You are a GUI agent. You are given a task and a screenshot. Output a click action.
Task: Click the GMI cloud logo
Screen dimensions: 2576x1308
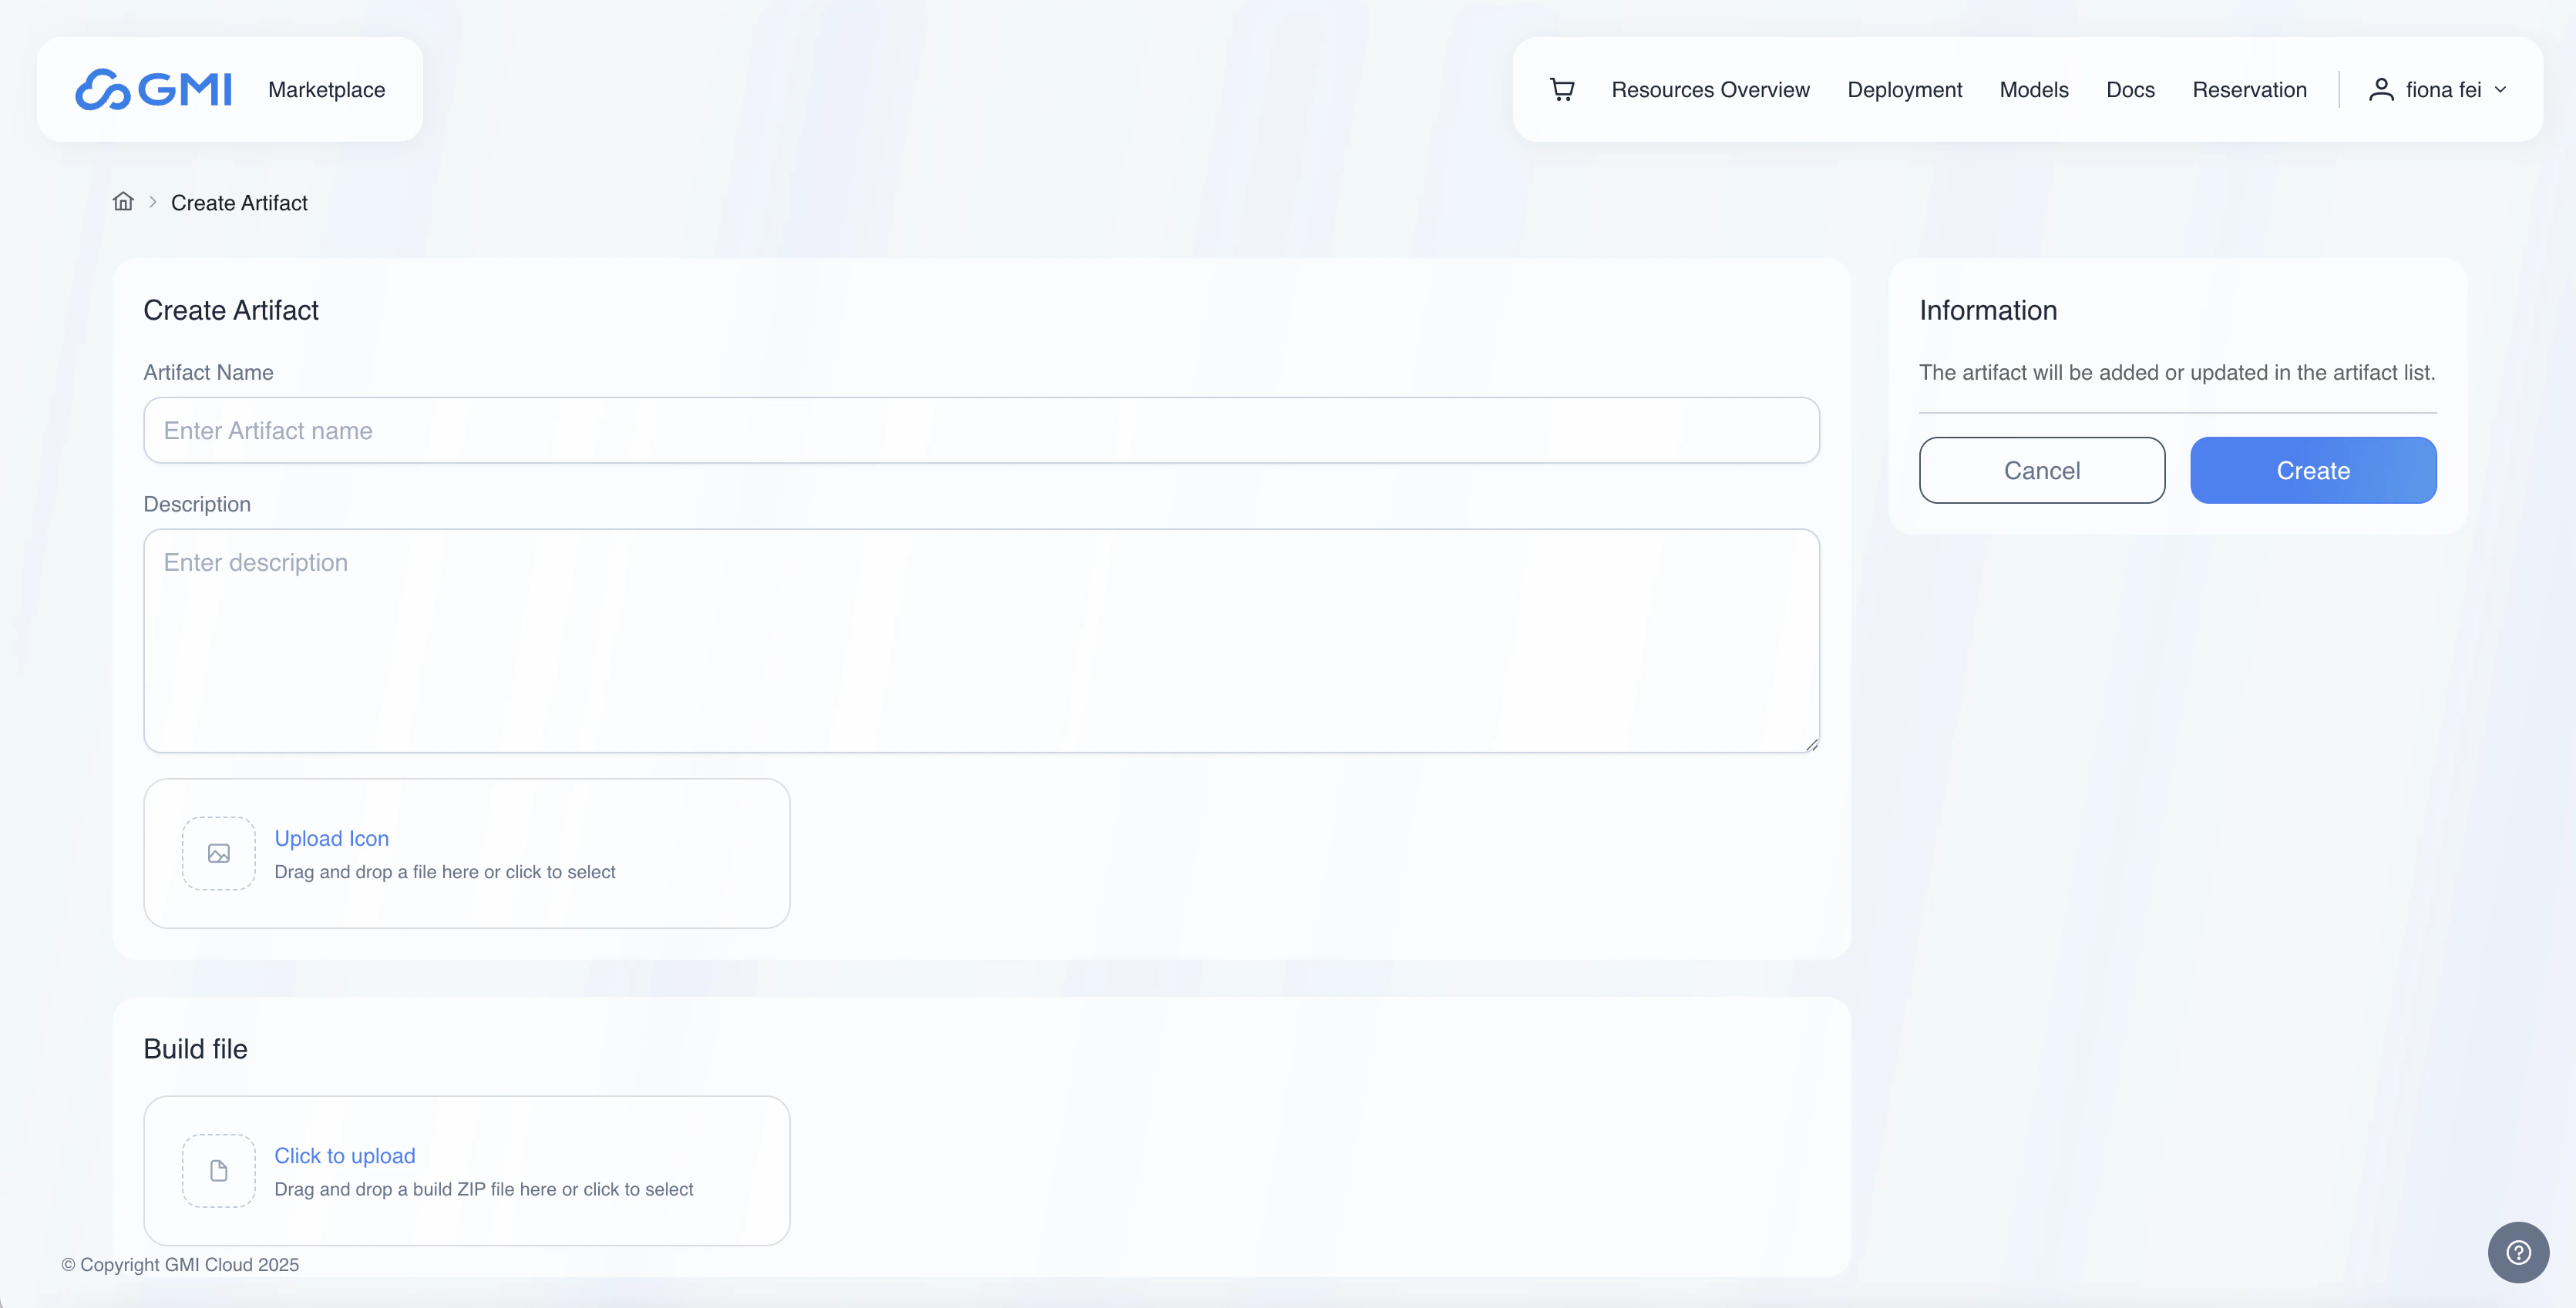(153, 90)
